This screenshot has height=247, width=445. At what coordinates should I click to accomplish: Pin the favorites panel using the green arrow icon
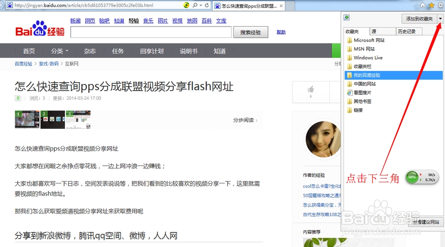[x=347, y=18]
